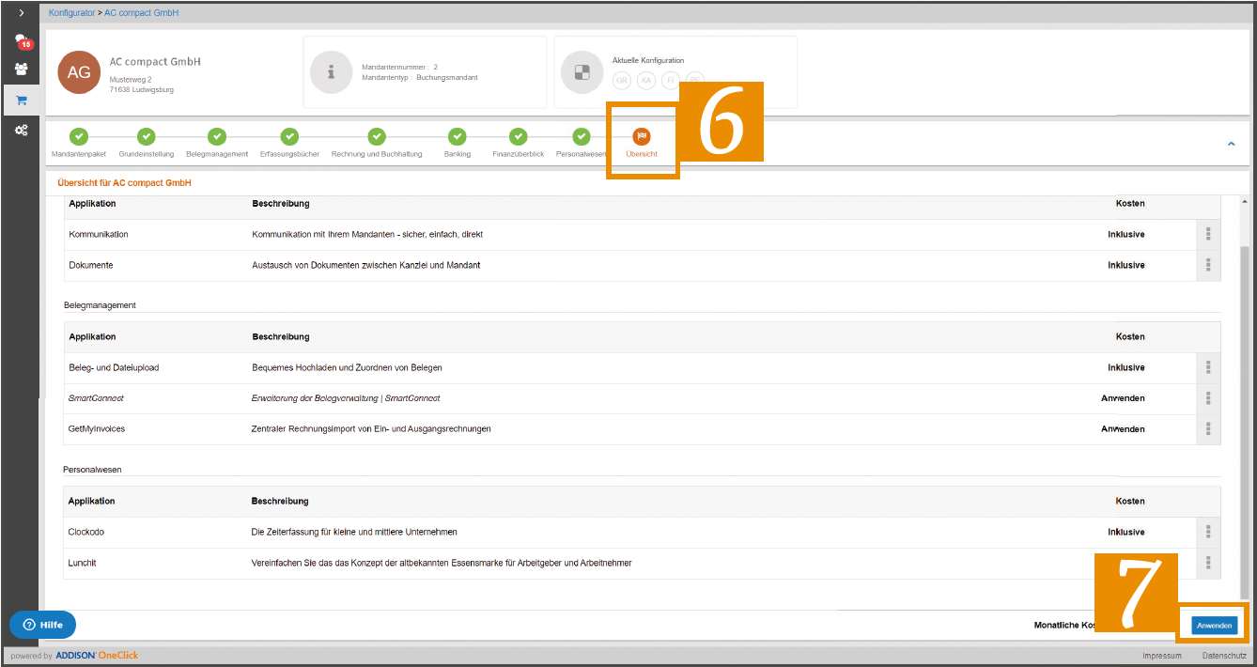The width and height of the screenshot is (1257, 667).
Task: Go to the Mandantenpaket step
Action: (x=79, y=143)
